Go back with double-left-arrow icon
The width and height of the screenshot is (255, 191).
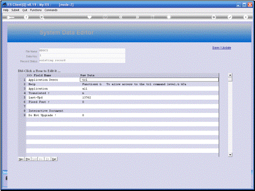121,17
